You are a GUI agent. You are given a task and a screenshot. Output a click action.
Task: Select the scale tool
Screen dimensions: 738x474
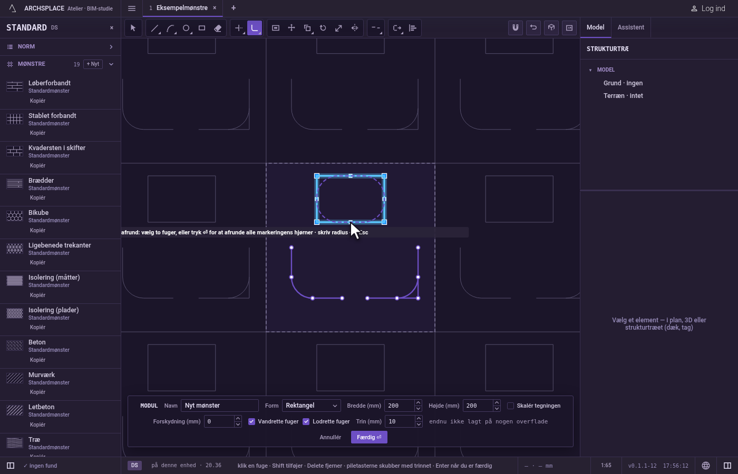[x=339, y=28]
